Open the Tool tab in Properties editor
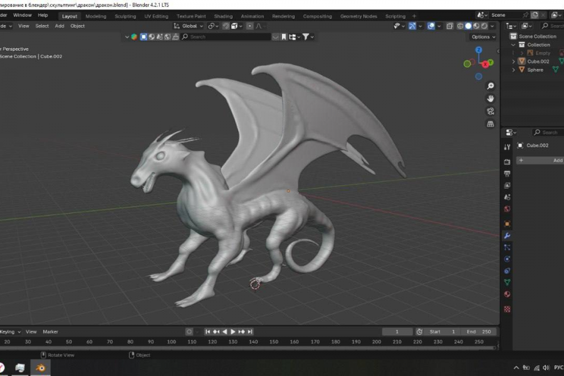The width and height of the screenshot is (564, 376). click(507, 147)
